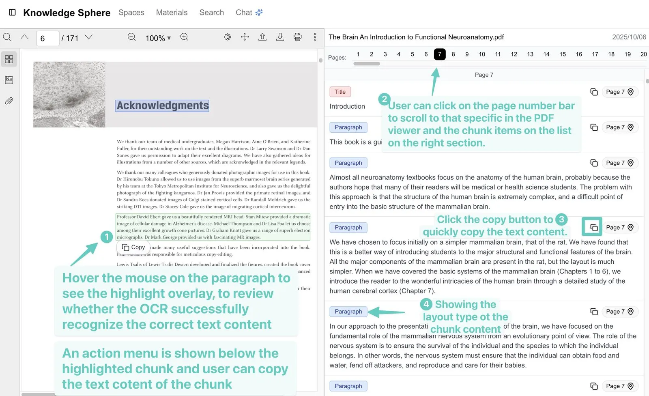Select active page 7 in page bar
This screenshot has height=396, width=649.
click(440, 54)
